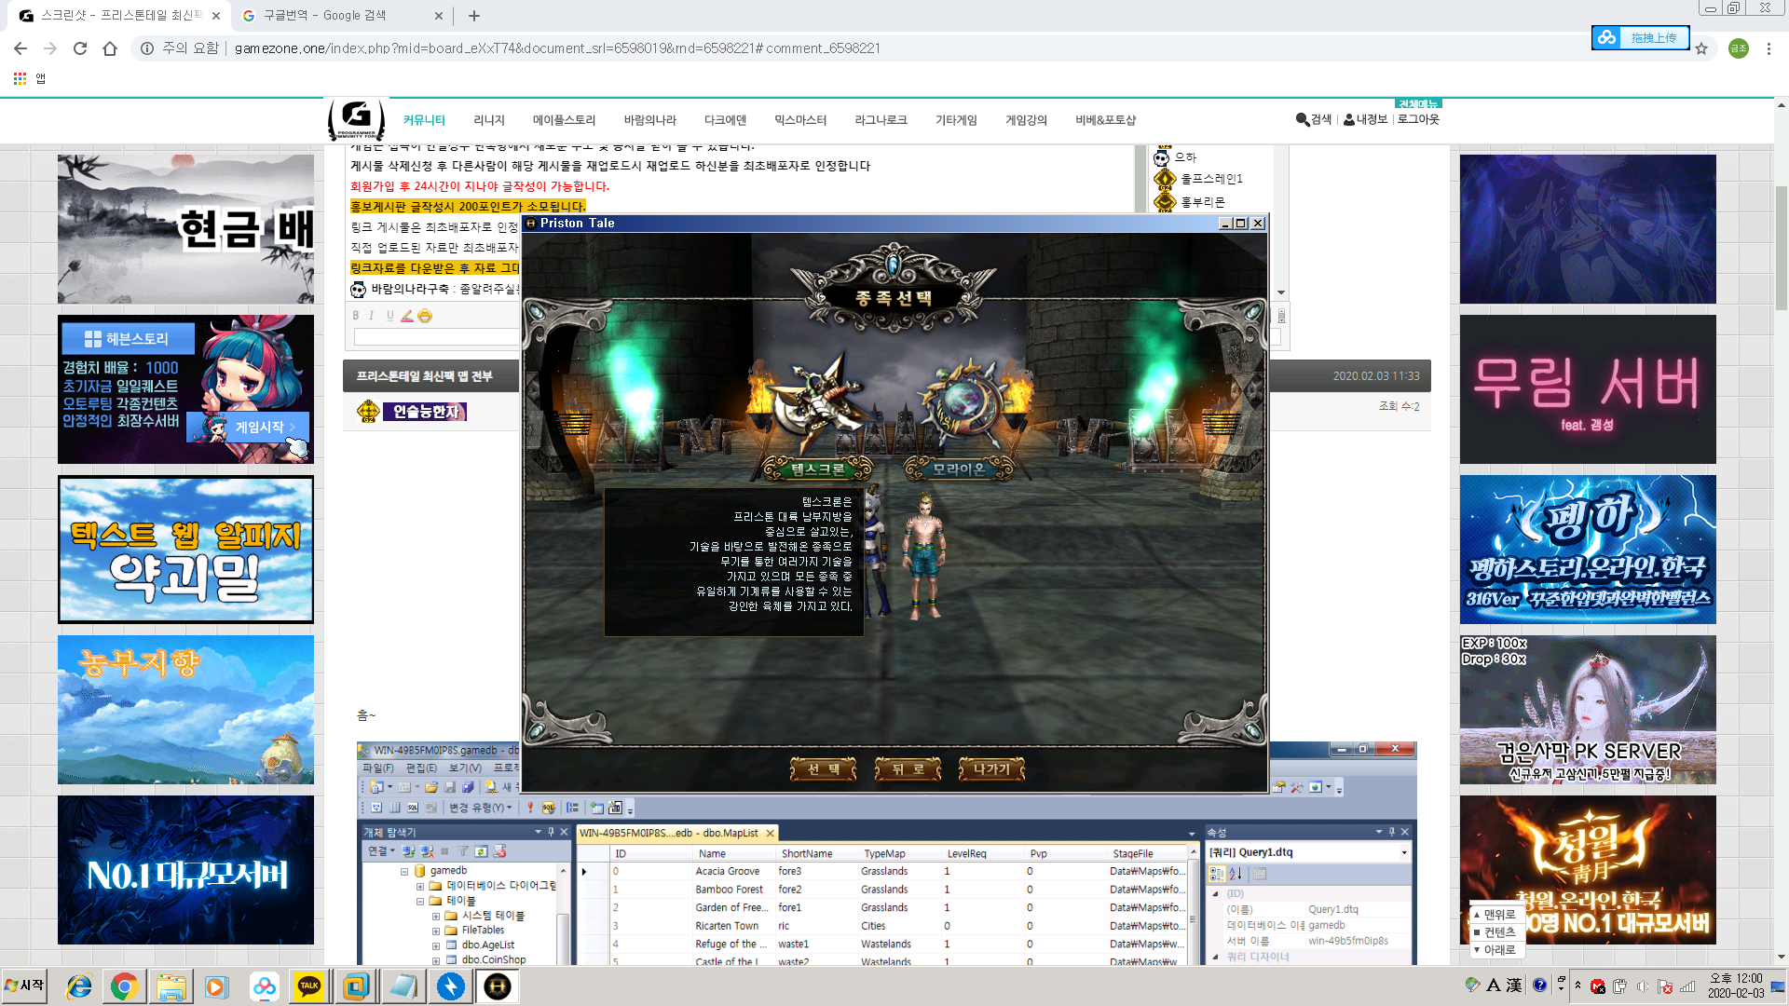This screenshot has width=1789, height=1006.
Task: Toggle bold in the comment editor
Action: [x=355, y=316]
